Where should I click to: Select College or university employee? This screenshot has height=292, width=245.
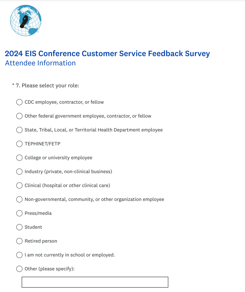[19, 158]
